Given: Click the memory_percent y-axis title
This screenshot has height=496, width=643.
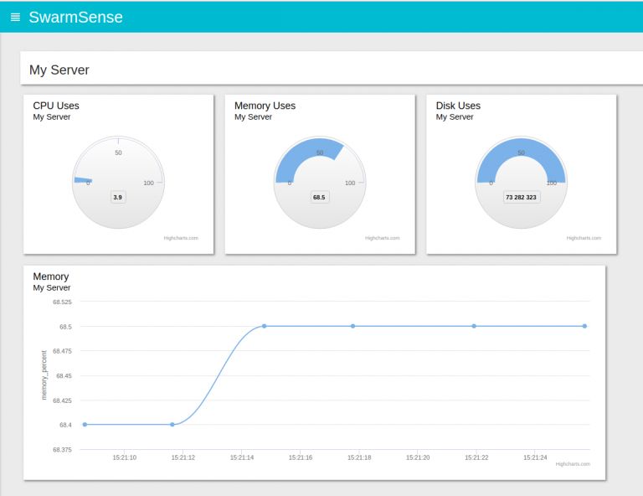Looking at the screenshot, I should point(44,375).
